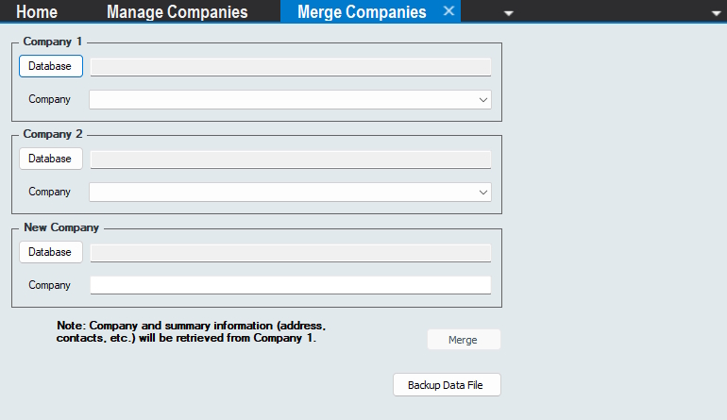Click the Database button for Company 2
Image resolution: width=727 pixels, height=420 pixels.
50,159
